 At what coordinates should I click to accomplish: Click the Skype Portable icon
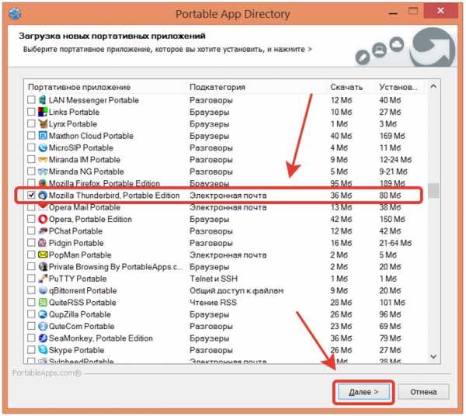click(43, 350)
